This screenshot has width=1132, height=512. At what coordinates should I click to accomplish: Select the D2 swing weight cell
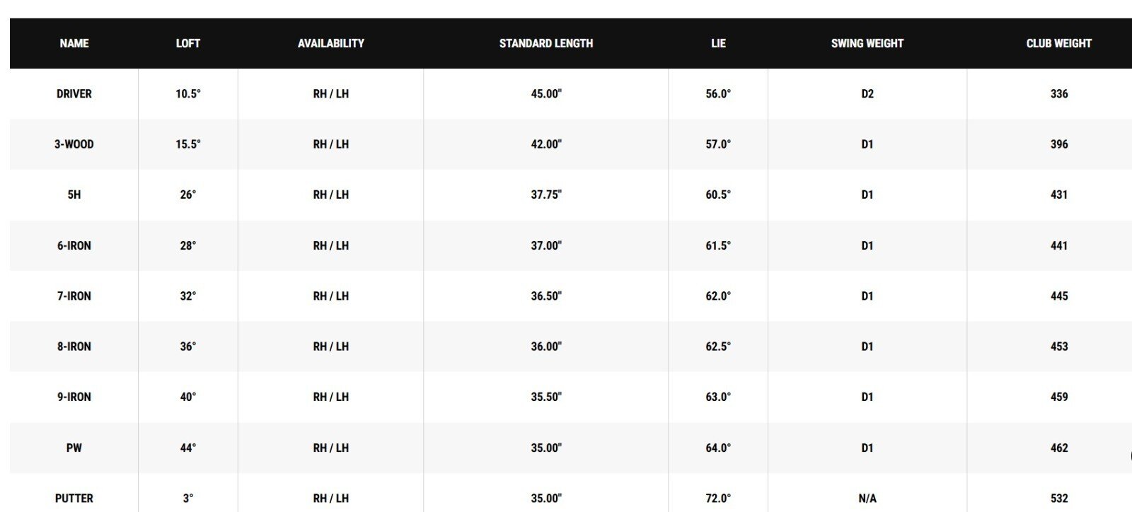[867, 93]
